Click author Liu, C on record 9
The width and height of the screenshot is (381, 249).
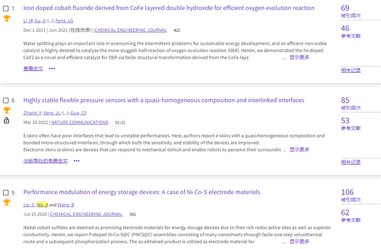(29, 205)
